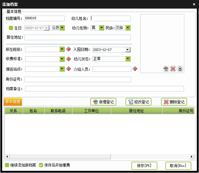Screen dimensions: 199x173
Task: Expand the 民族 dropdown list
Action: (128, 28)
